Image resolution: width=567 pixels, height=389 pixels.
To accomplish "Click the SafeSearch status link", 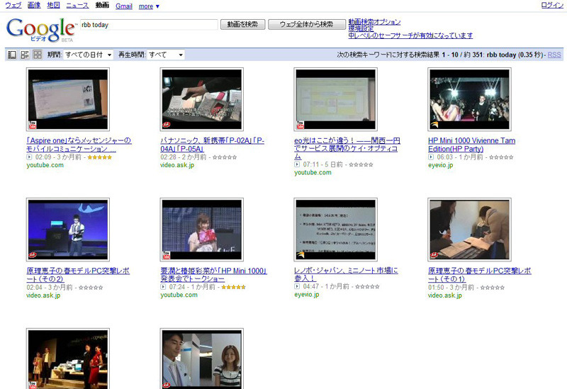I will point(410,35).
